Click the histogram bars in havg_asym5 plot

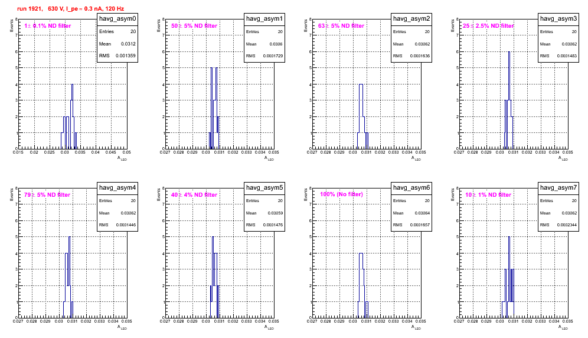tap(214, 277)
